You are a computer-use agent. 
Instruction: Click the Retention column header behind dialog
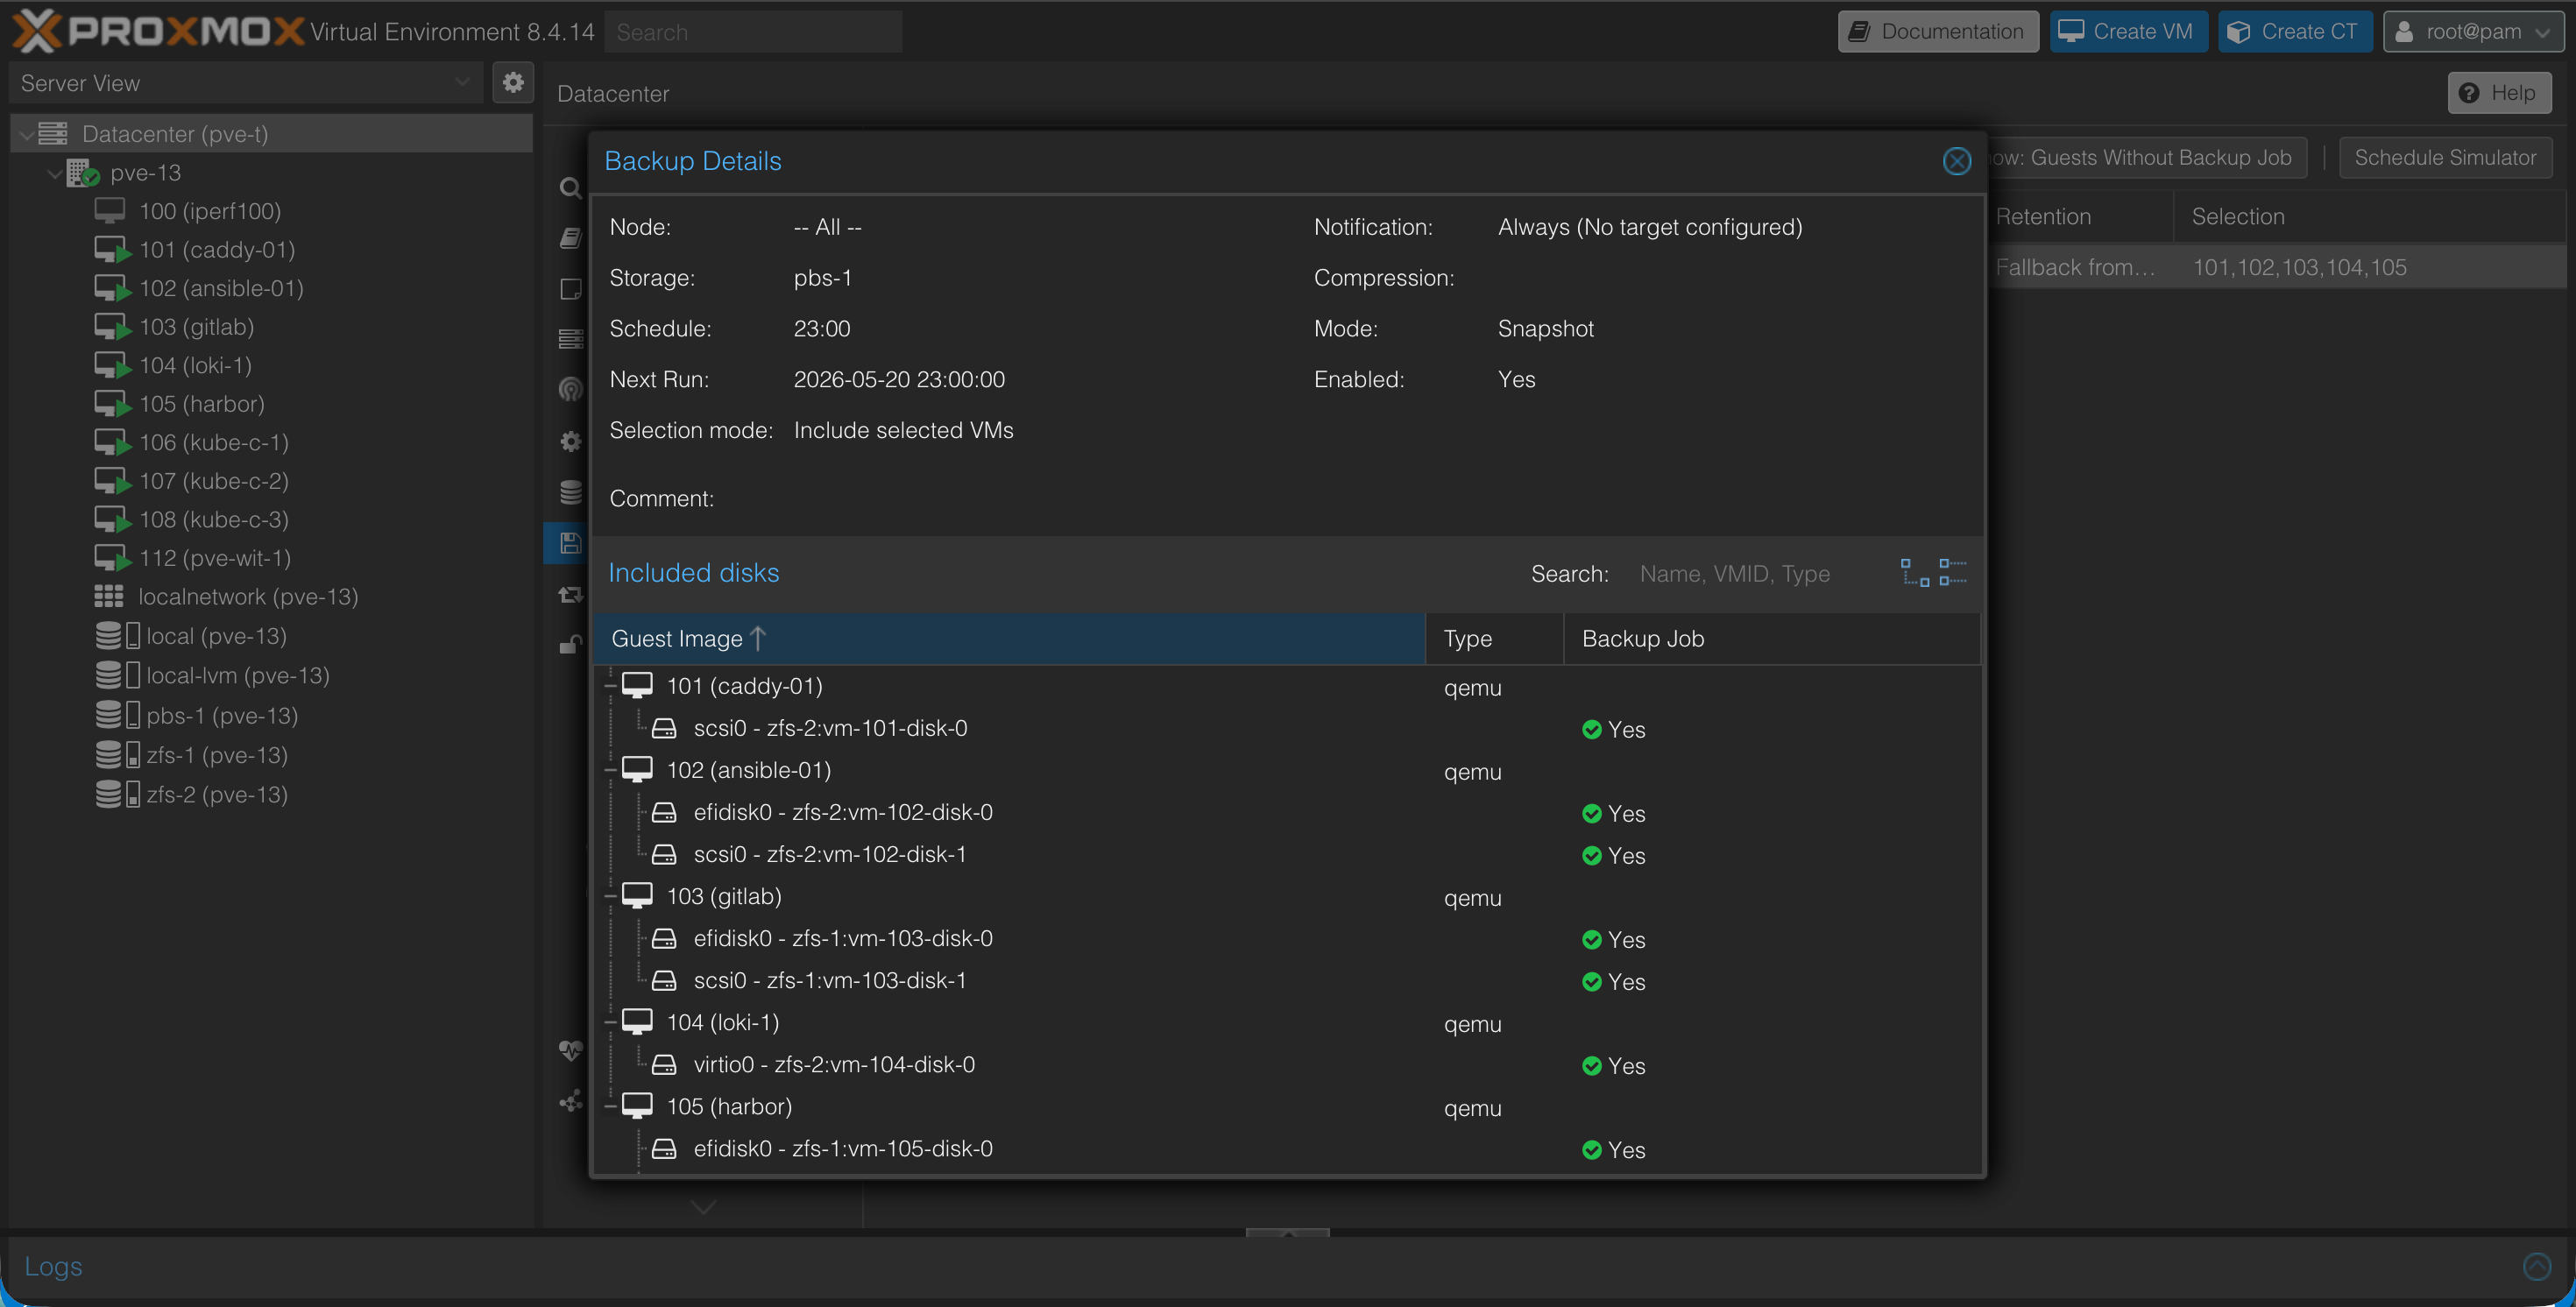click(x=2079, y=216)
